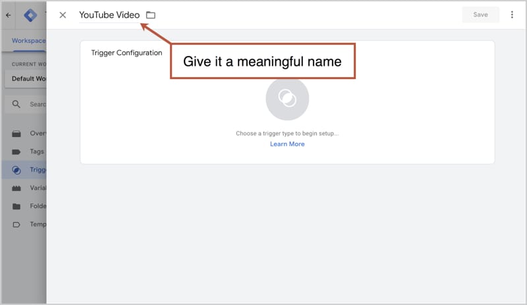
Task: Click the Variables brick icon
Action: tap(16, 188)
